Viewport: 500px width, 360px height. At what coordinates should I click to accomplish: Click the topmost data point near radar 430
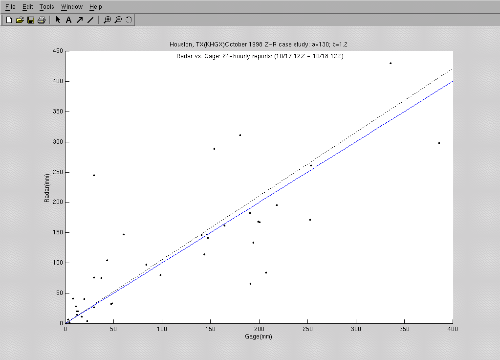[x=391, y=63]
